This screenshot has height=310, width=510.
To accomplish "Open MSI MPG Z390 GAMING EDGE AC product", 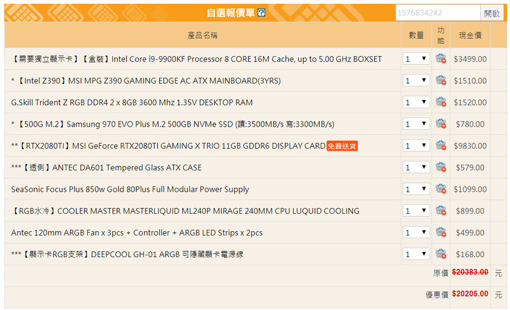I will click(x=146, y=81).
